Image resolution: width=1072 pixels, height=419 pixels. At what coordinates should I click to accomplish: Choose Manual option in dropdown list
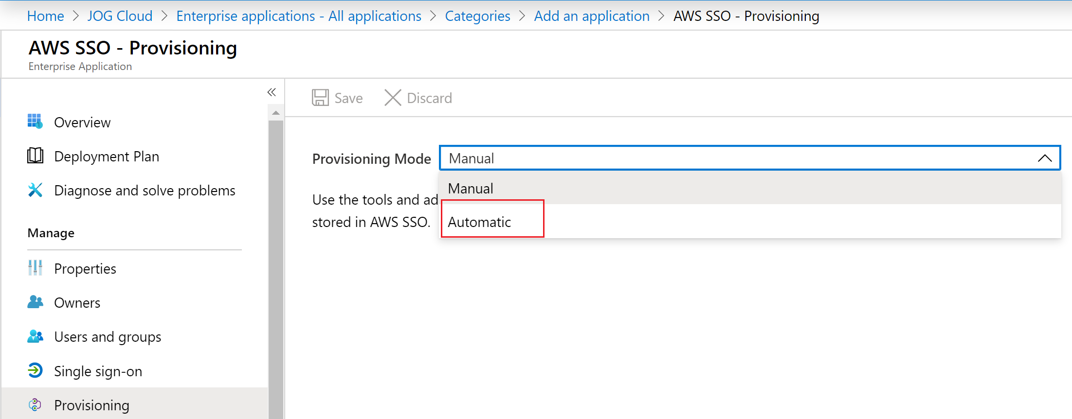click(471, 189)
